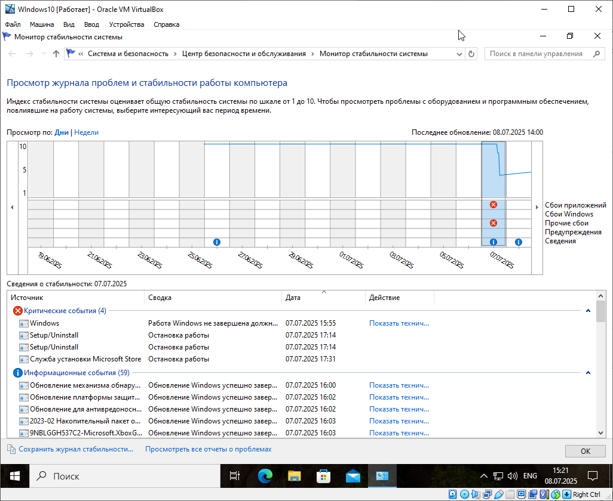The height and width of the screenshot is (501, 613).
Task: Open the Windows Start menu
Action: coord(14,476)
